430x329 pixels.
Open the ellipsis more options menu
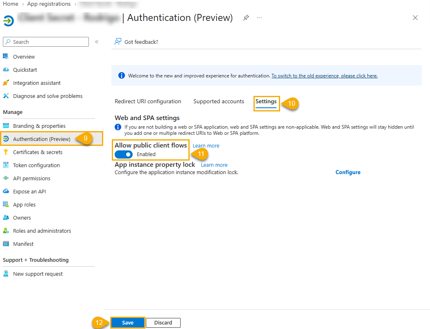click(259, 18)
